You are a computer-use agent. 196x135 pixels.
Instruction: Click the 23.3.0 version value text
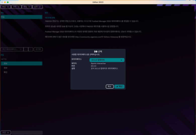(93, 66)
